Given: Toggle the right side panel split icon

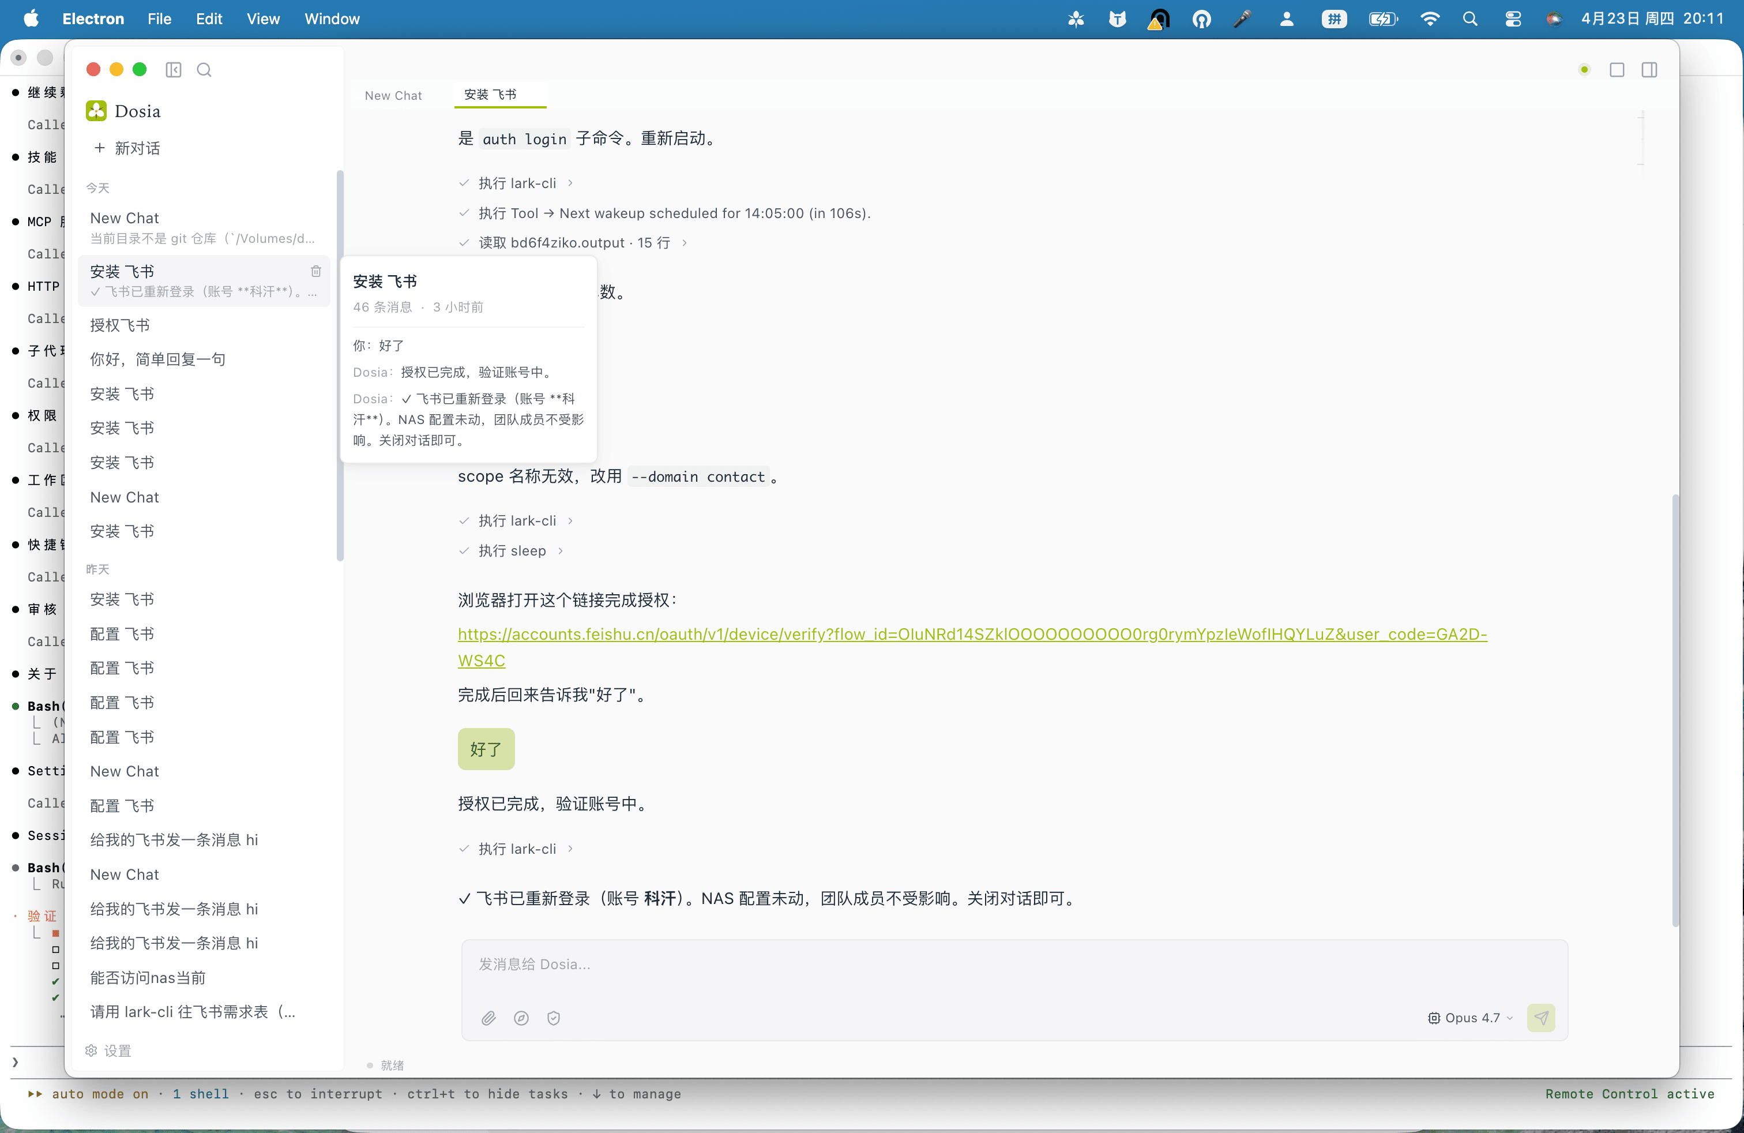Looking at the screenshot, I should [x=1649, y=70].
